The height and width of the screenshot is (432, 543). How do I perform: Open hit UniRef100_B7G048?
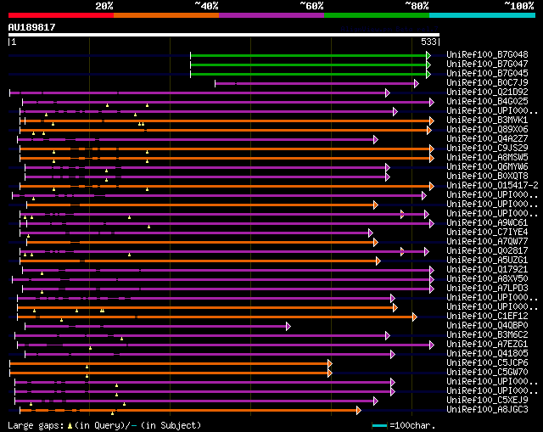point(487,54)
